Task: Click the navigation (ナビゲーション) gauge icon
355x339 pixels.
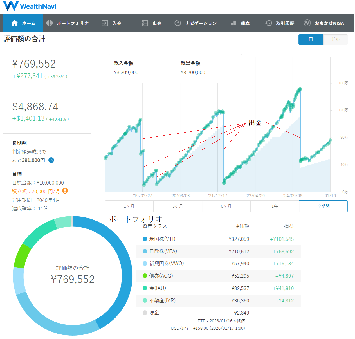Action: coord(178,23)
